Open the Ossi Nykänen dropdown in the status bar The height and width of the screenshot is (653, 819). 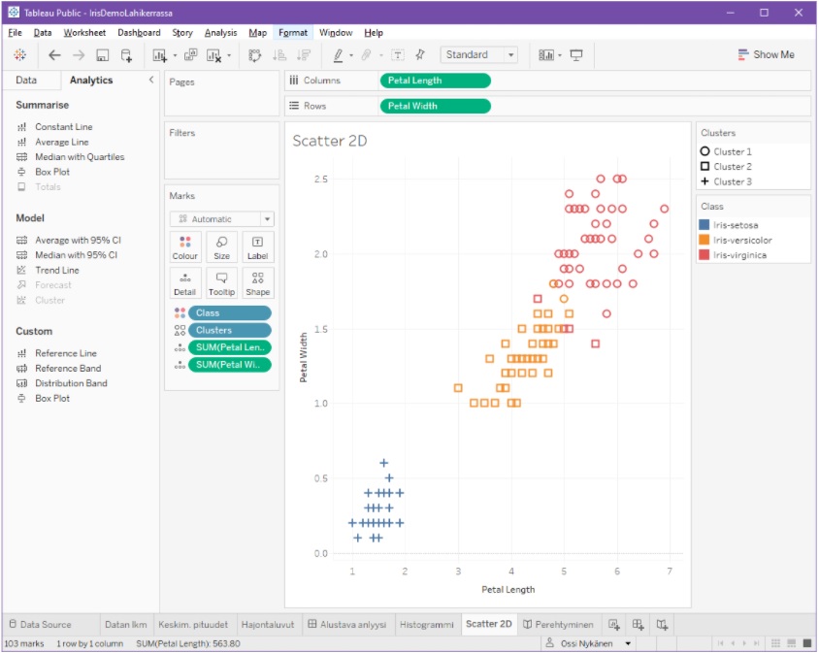pyautogui.click(x=627, y=642)
